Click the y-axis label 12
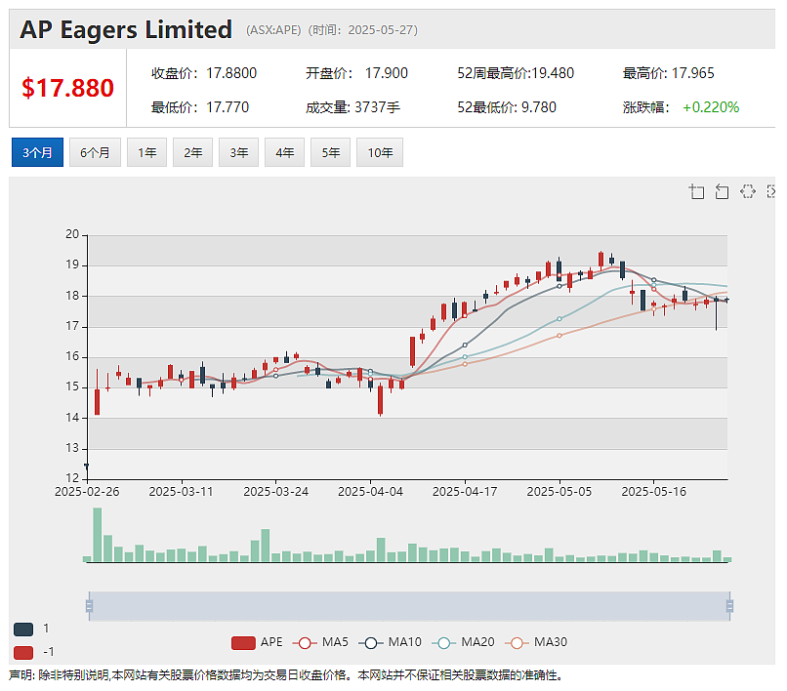Screen dimensions: 787x691 (72, 478)
